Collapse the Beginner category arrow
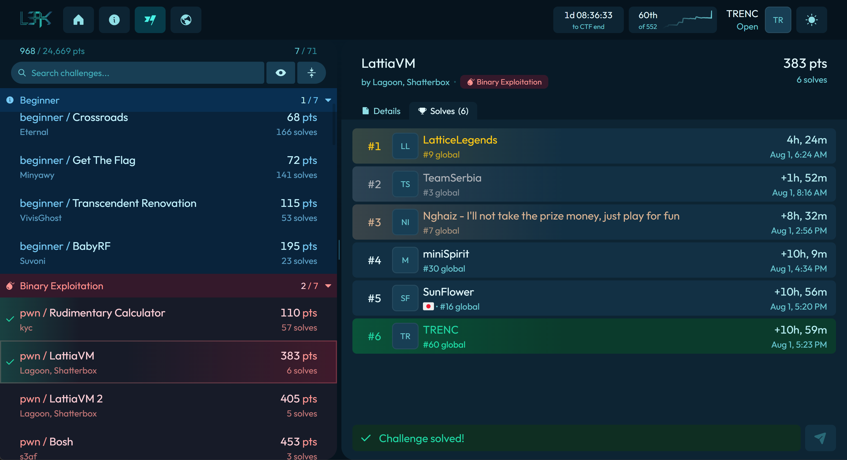This screenshot has width=847, height=460. point(328,100)
